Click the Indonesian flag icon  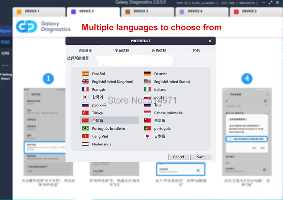pos(148,112)
